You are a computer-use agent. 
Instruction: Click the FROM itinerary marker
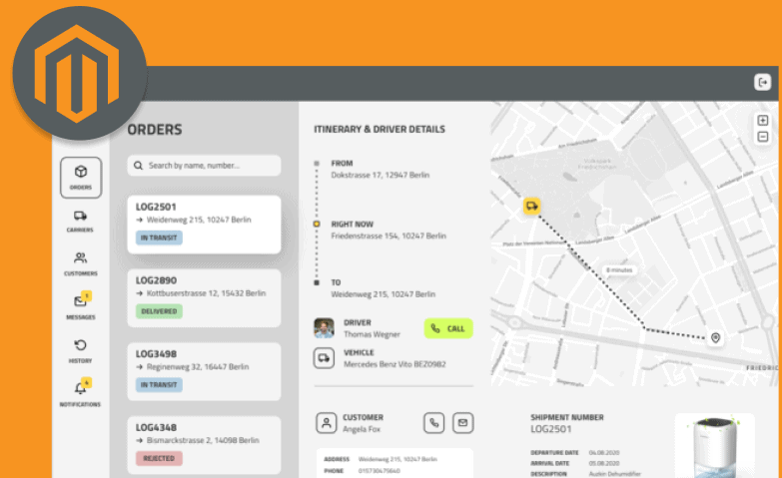pos(317,164)
